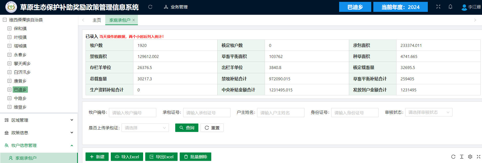The image size is (482, 163).
Task: Select 白济汛乡 in the region tree
Action: [22, 72]
